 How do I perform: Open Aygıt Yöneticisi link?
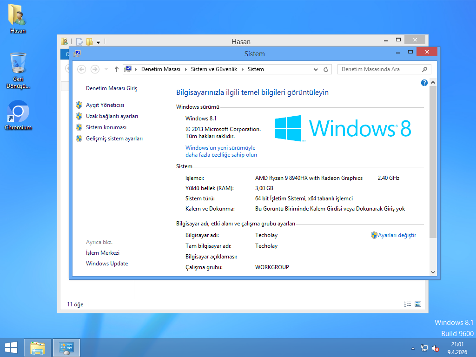point(105,105)
